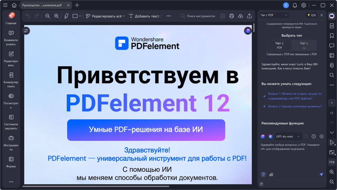Open the page display settings sliders icon

point(26,31)
